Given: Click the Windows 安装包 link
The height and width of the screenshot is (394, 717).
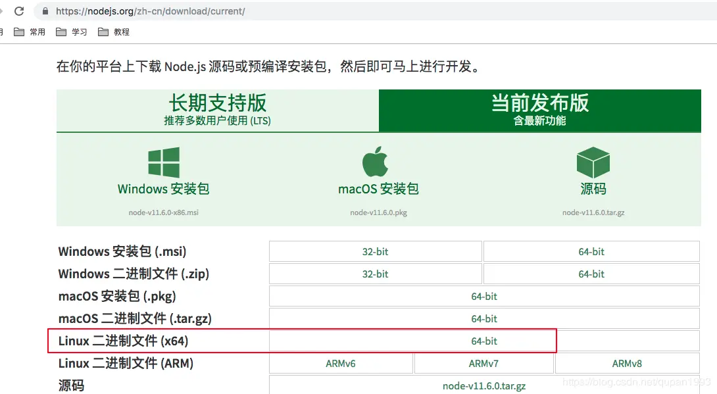Looking at the screenshot, I should 164,189.
